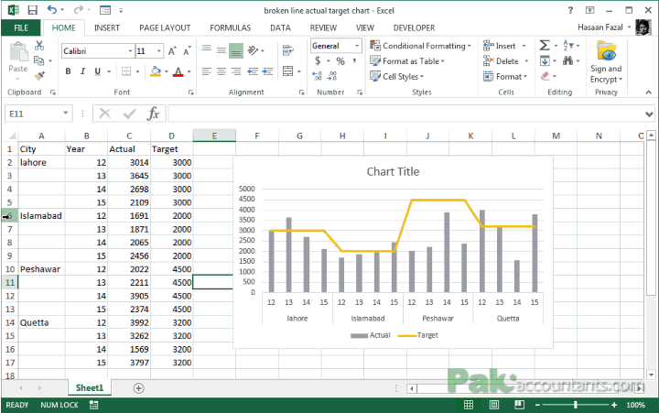Select column E header
The image size is (659, 413).
point(214,136)
